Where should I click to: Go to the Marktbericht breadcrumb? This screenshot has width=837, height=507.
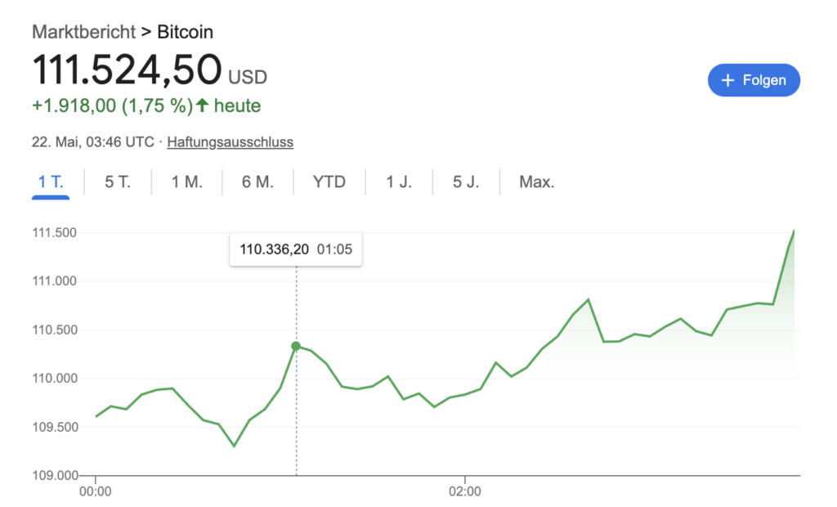[x=83, y=33]
